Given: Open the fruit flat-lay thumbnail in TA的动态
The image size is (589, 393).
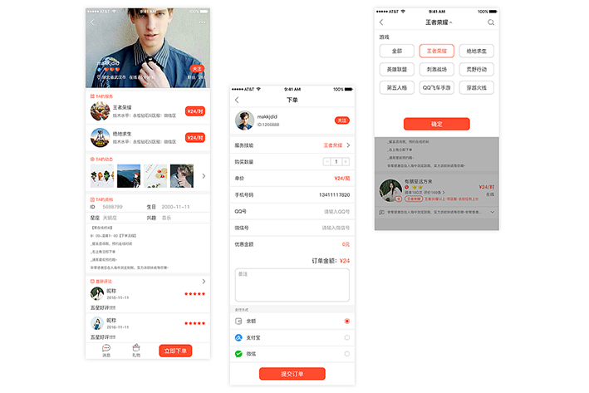Looking at the screenshot, I should [155, 176].
